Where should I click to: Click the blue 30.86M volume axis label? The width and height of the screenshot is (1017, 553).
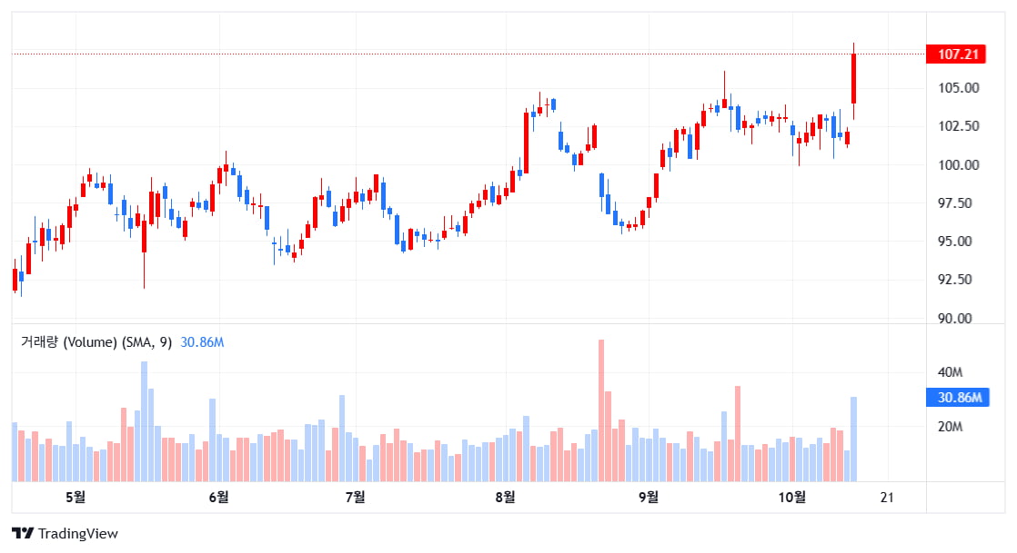(957, 398)
